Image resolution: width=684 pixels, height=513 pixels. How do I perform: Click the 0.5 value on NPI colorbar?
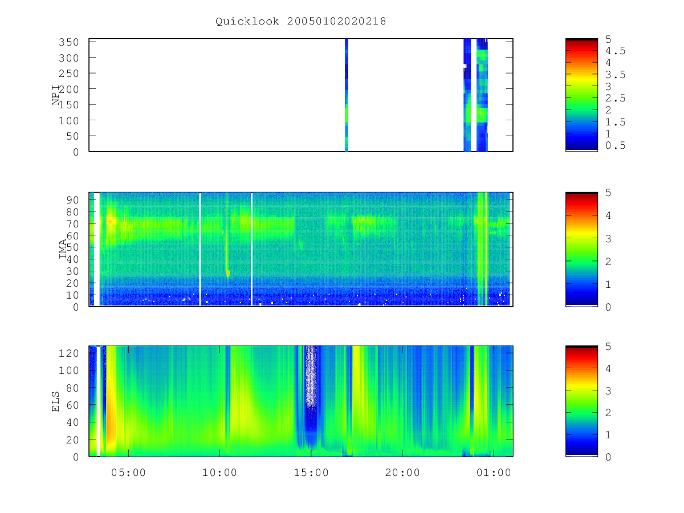point(615,146)
